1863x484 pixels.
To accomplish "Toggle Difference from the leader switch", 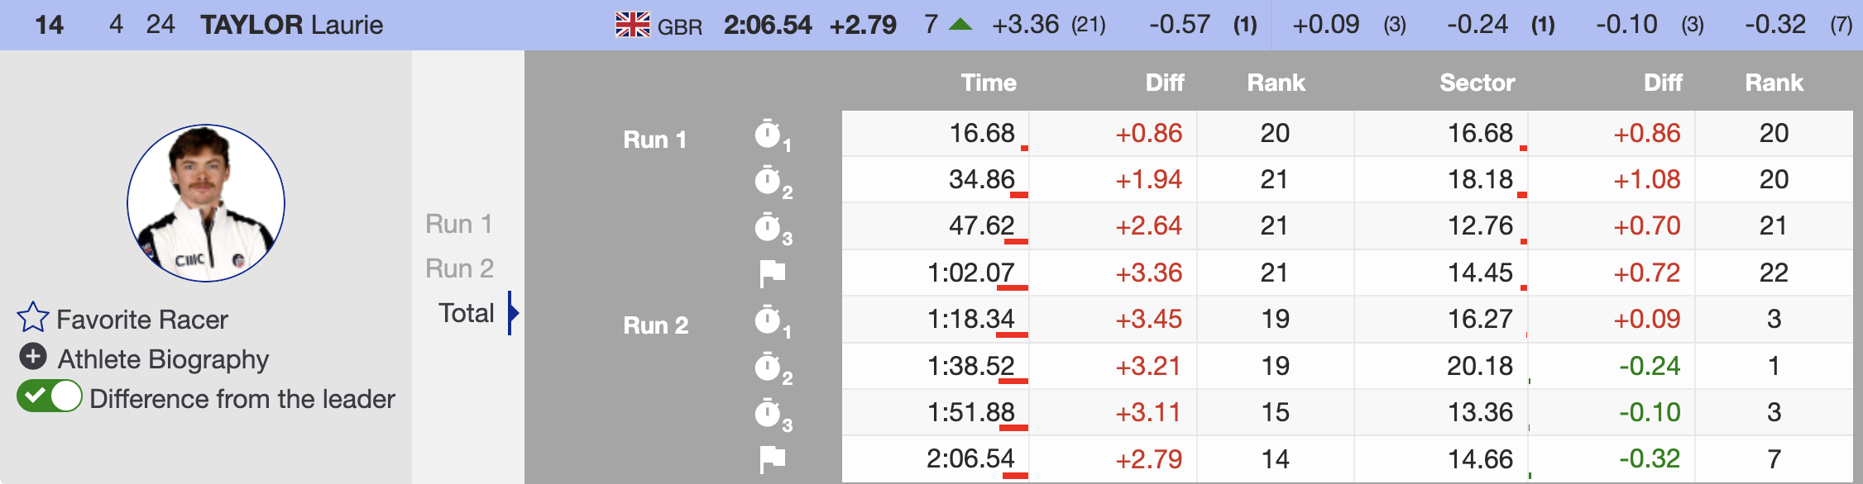I will (x=50, y=396).
